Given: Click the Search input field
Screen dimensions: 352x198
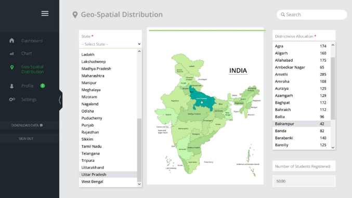Looking at the screenshot, I should pyautogui.click(x=312, y=15).
